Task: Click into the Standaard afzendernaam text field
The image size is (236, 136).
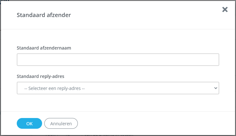Action: pyautogui.click(x=118, y=60)
